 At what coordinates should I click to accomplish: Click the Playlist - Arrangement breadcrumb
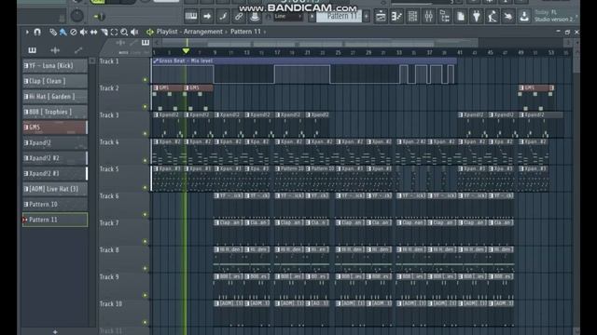(189, 32)
